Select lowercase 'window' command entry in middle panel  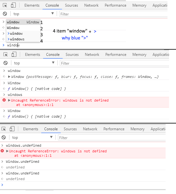[x=14, y=71]
